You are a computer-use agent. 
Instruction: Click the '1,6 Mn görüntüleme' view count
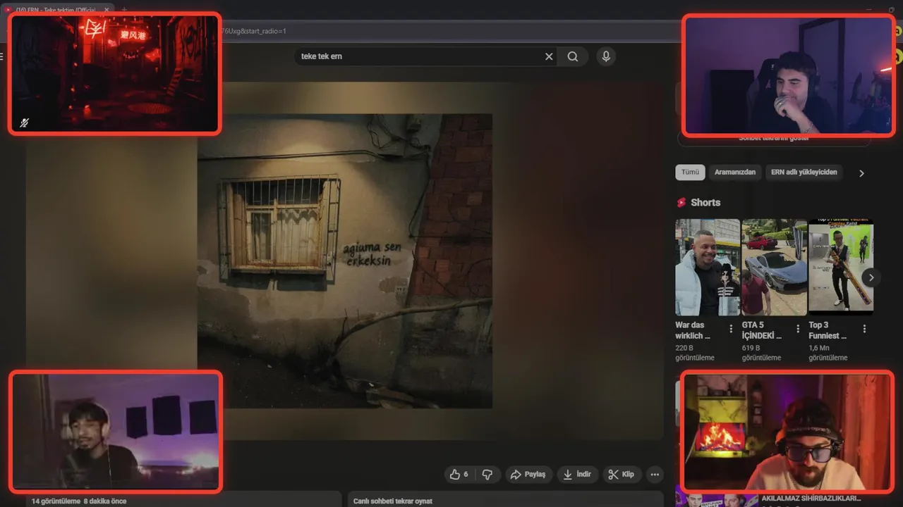click(828, 353)
